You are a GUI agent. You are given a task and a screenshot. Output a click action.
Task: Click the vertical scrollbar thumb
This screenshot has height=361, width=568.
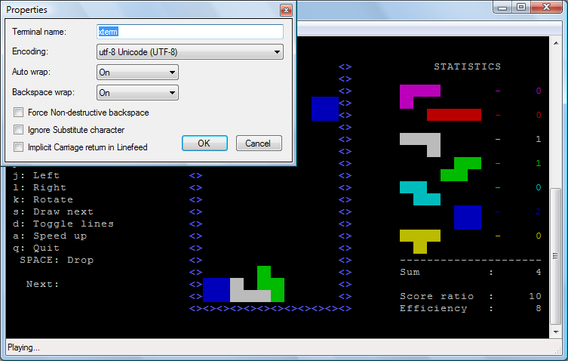(555, 256)
